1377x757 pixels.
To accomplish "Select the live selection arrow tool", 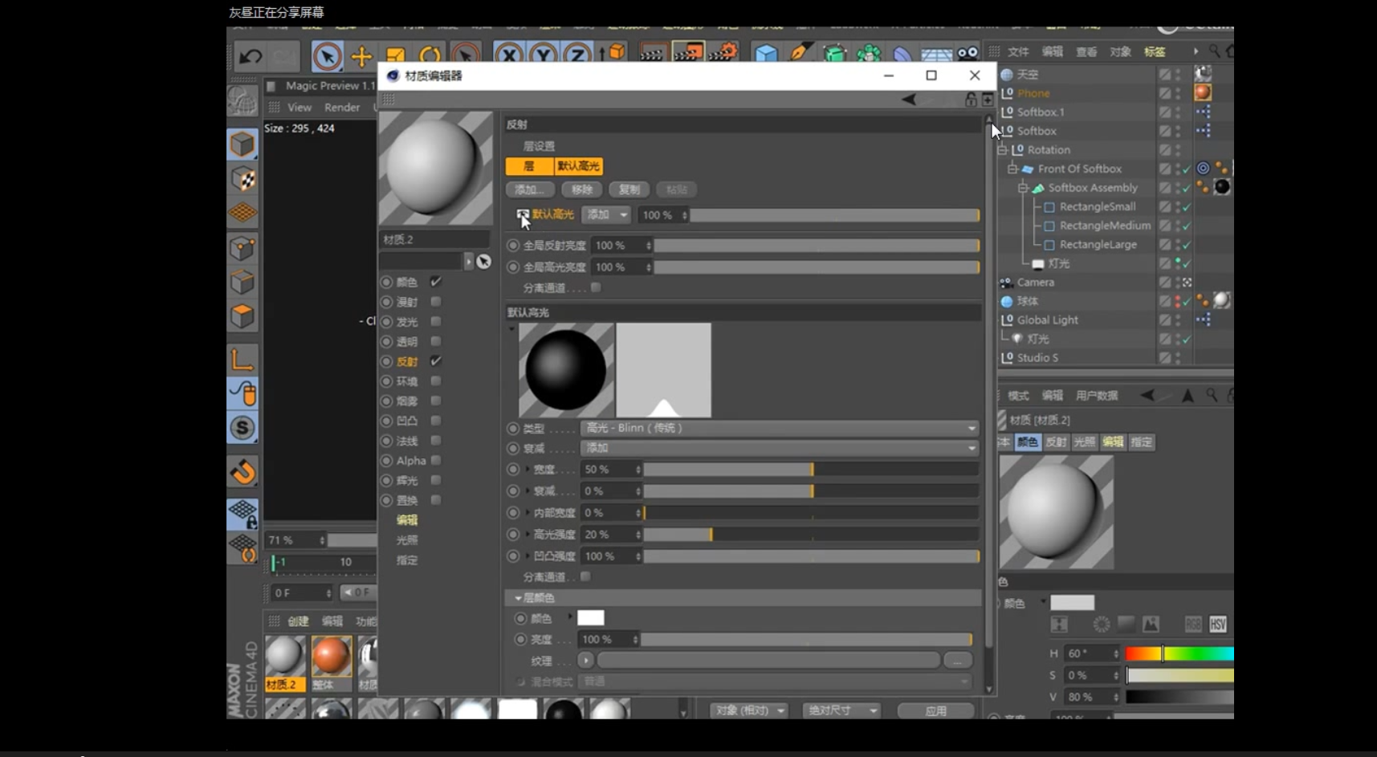I will 327,56.
